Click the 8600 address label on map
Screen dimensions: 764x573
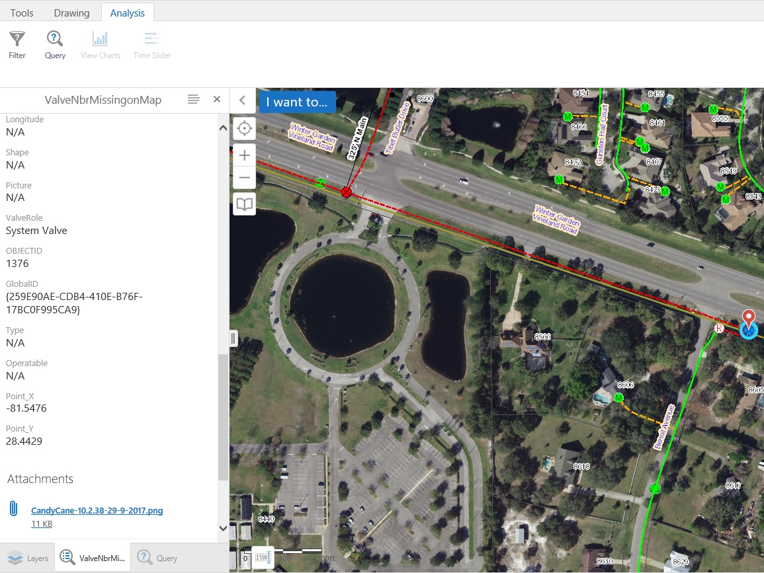[425, 98]
